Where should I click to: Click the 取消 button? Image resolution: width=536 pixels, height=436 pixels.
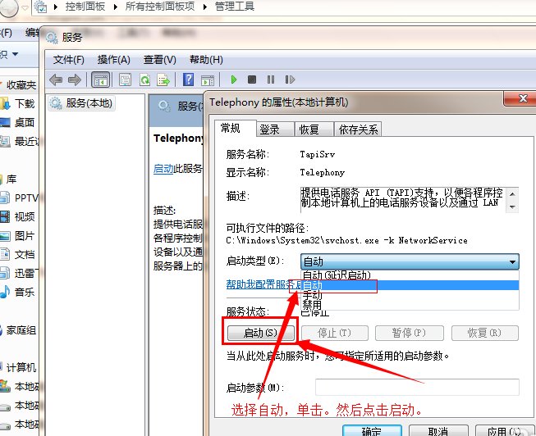pyautogui.click(x=438, y=431)
